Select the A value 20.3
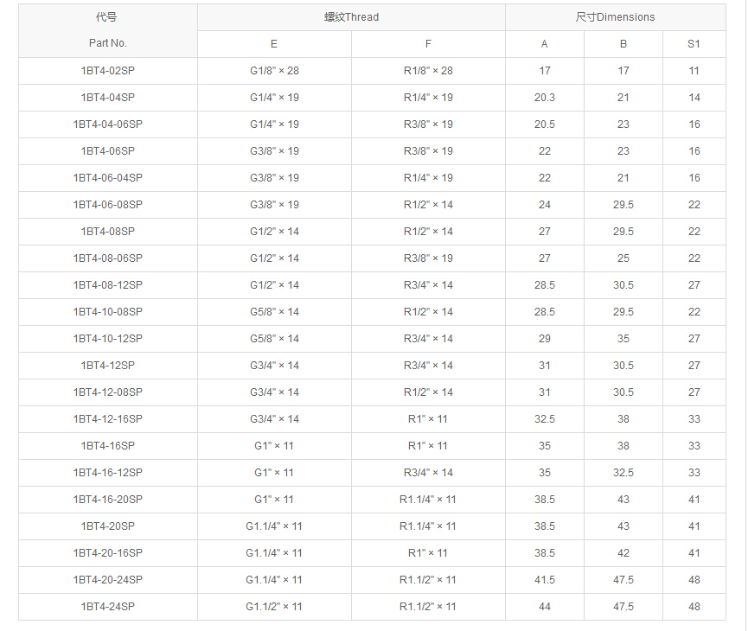The width and height of the screenshot is (748, 631). 545,98
